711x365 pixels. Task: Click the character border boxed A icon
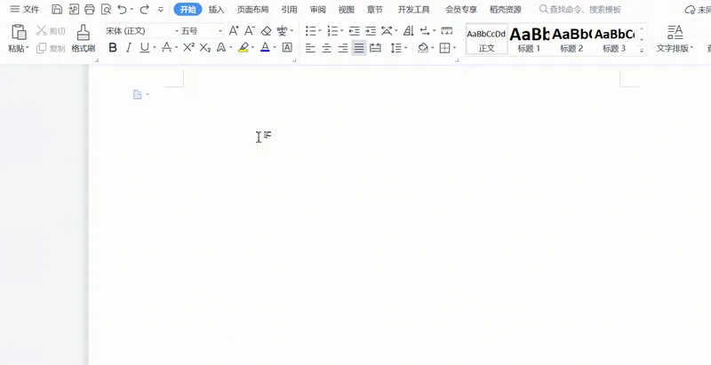tap(287, 48)
